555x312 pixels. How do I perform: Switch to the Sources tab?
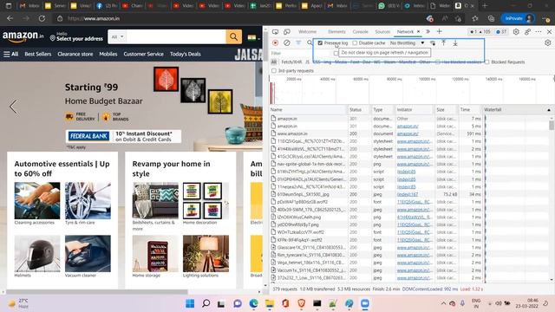pos(382,31)
